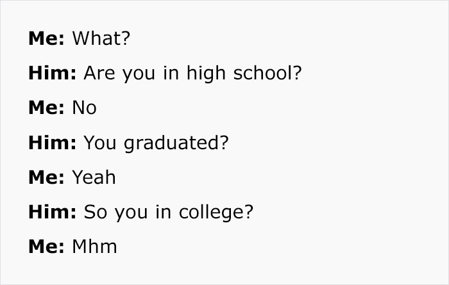Click the reply 'Yeah'
This screenshot has width=449, height=285.
[94, 177]
